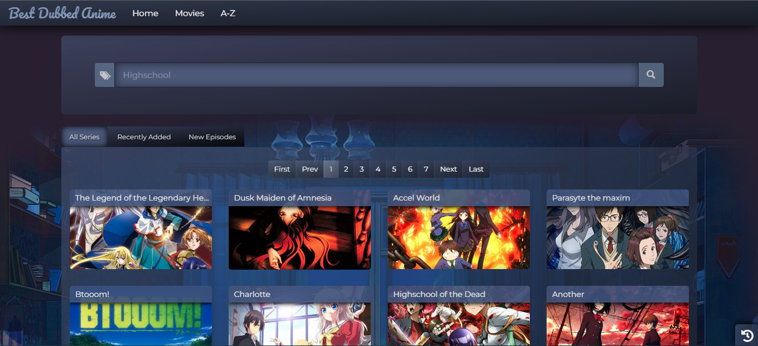This screenshot has width=758, height=346.
Task: Click Parasyte the maxim thumbnail image
Action: [x=617, y=238]
